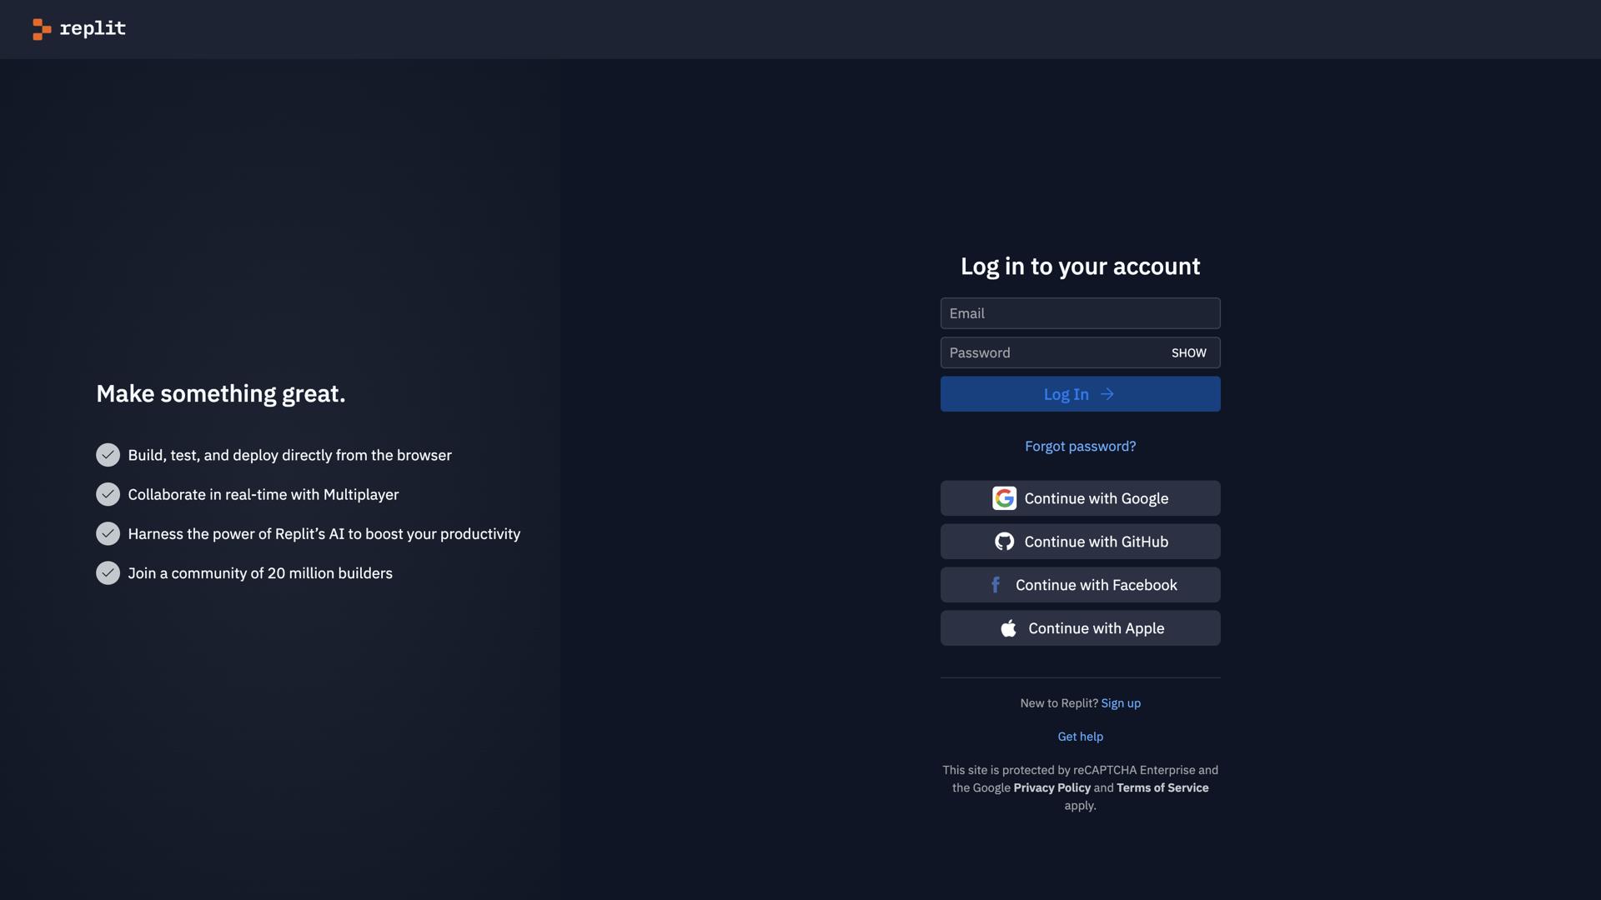
Task: Click the Google logo icon
Action: click(1004, 498)
